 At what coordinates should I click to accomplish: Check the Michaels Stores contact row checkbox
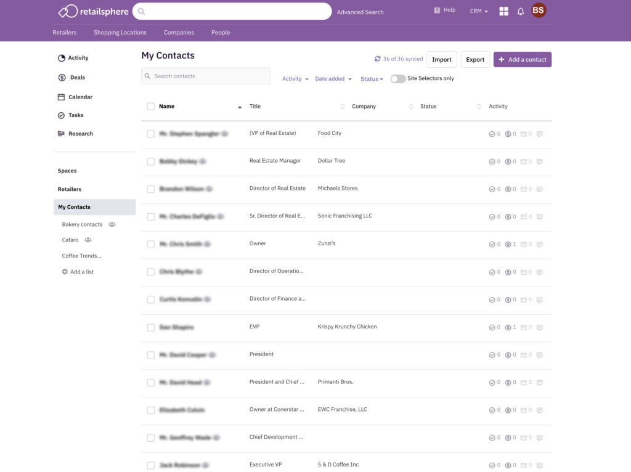[x=151, y=189]
